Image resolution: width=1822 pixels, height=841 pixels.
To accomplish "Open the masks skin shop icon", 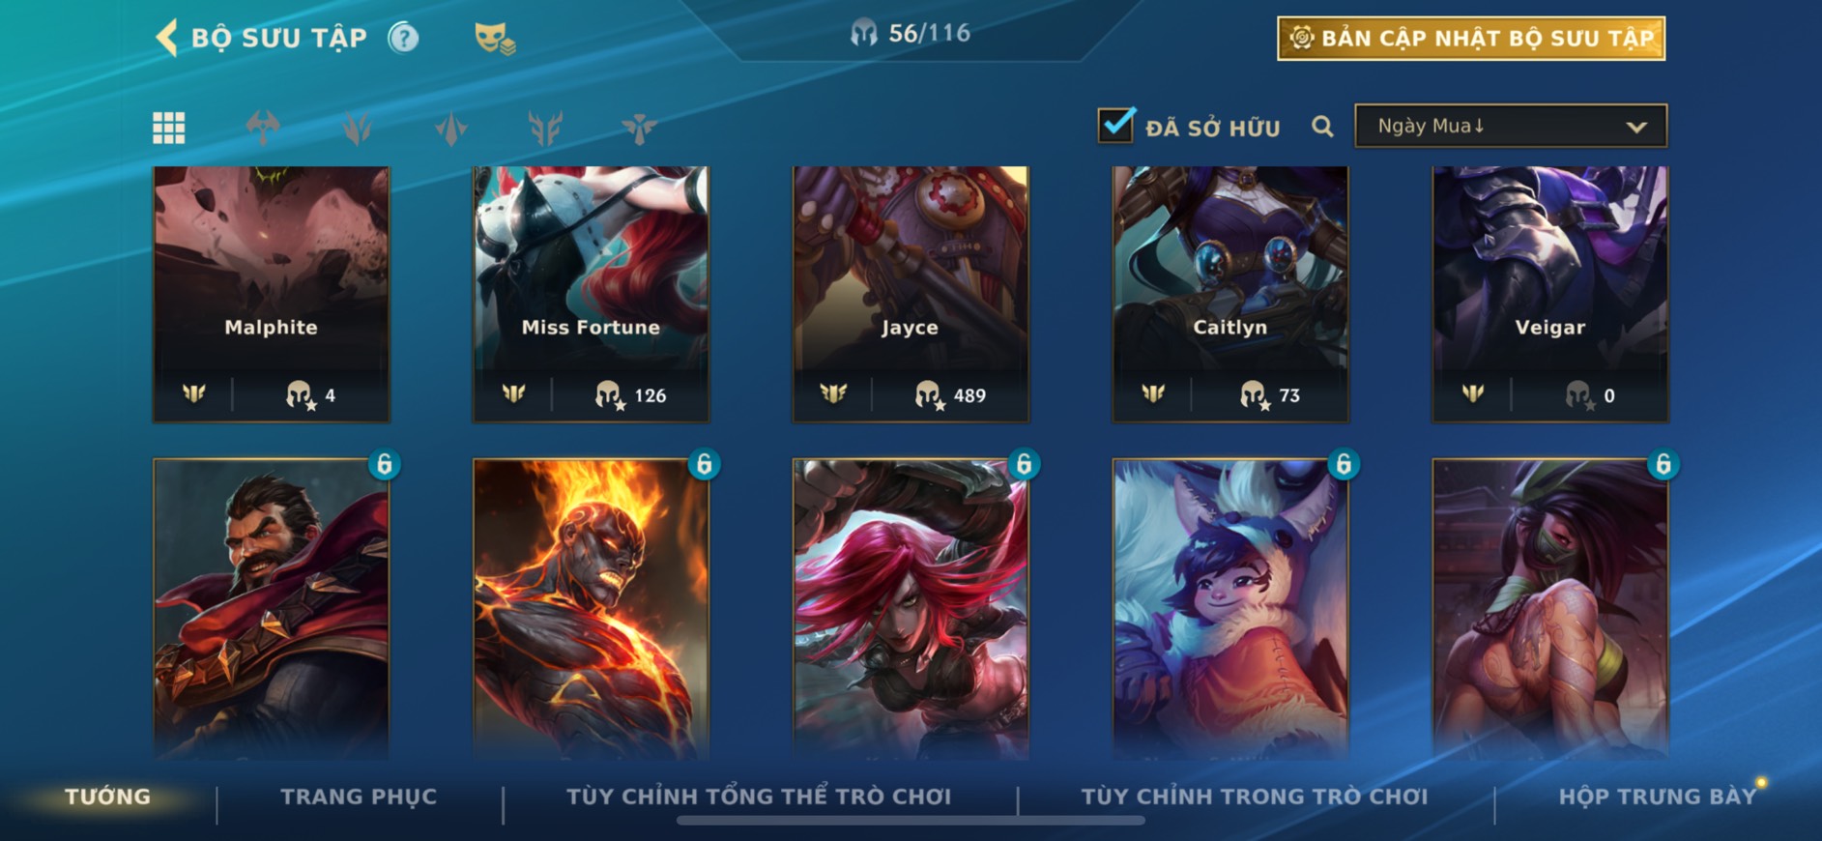I will click(x=495, y=39).
